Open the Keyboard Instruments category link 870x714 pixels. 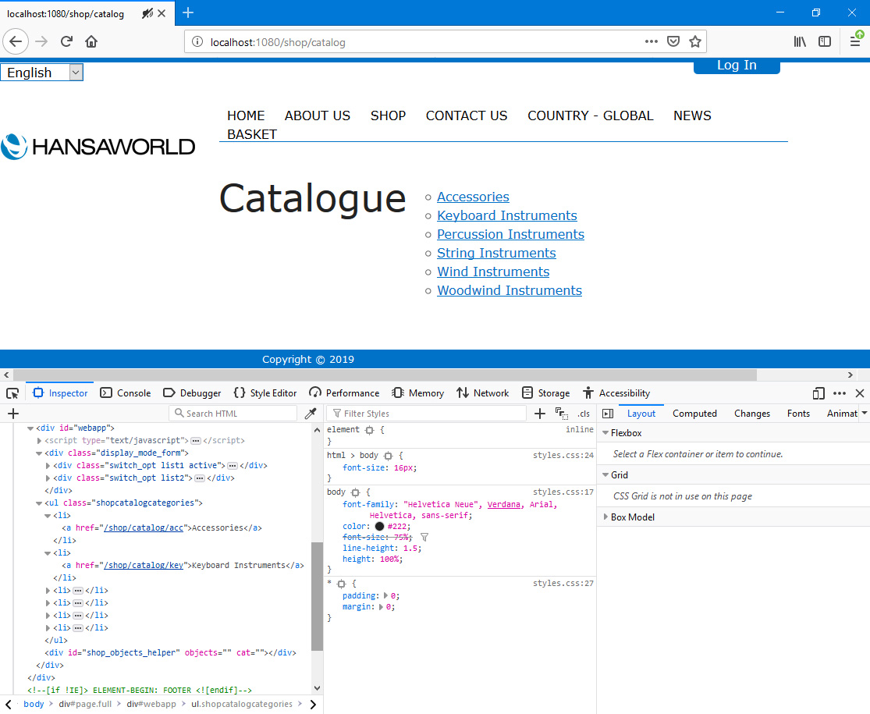tap(507, 216)
